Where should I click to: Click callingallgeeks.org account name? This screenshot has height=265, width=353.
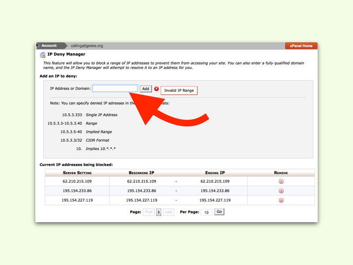point(87,46)
